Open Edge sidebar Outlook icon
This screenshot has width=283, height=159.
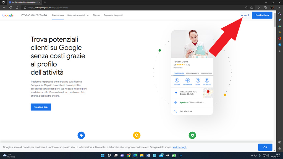(280, 44)
